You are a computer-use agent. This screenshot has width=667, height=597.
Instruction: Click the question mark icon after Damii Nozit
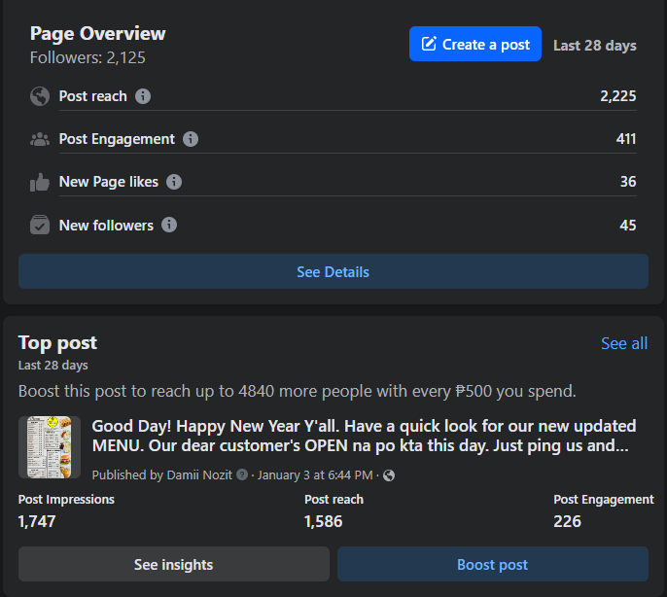click(x=242, y=474)
